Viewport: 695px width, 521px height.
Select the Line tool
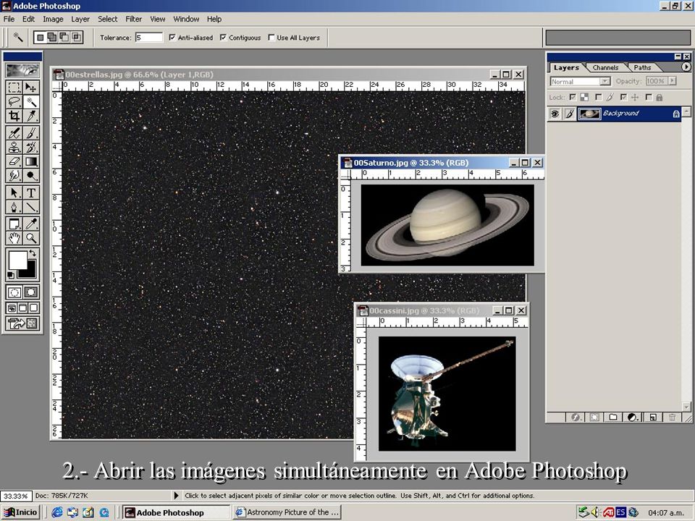point(30,207)
